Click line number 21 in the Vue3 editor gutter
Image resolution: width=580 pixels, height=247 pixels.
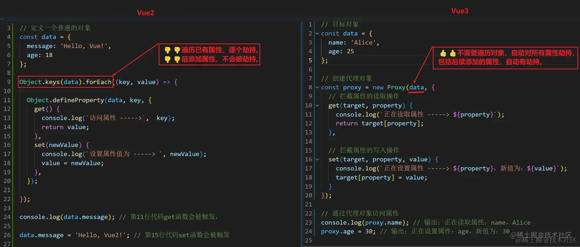point(309,205)
